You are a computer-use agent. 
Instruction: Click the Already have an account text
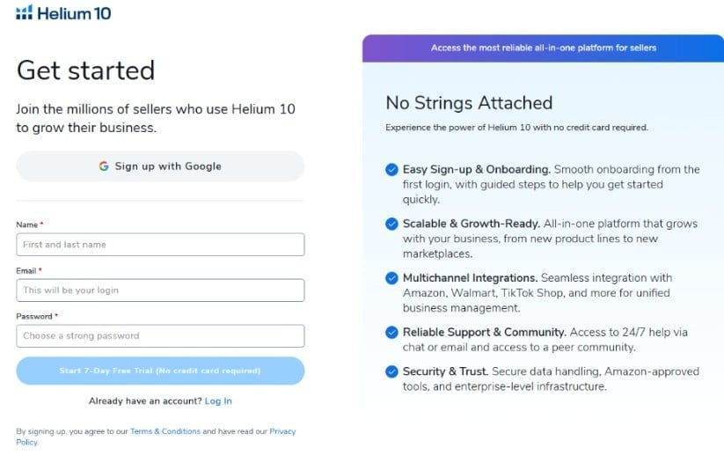[144, 401]
